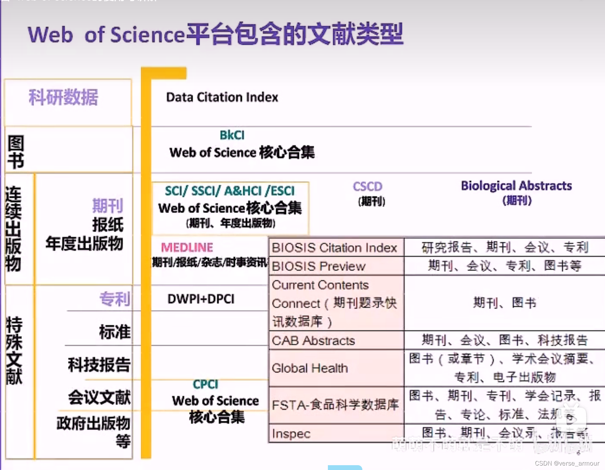The image size is (605, 470).
Task: Click the '会议文献' label
Action: click(x=99, y=397)
